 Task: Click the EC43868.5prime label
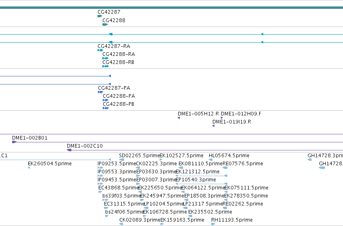coord(118,188)
